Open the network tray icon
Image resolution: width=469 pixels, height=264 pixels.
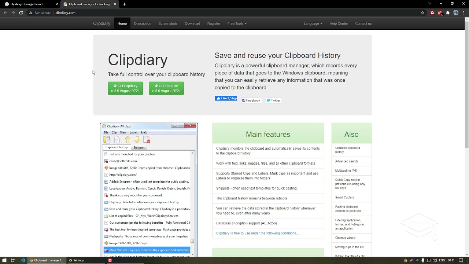(x=429, y=260)
